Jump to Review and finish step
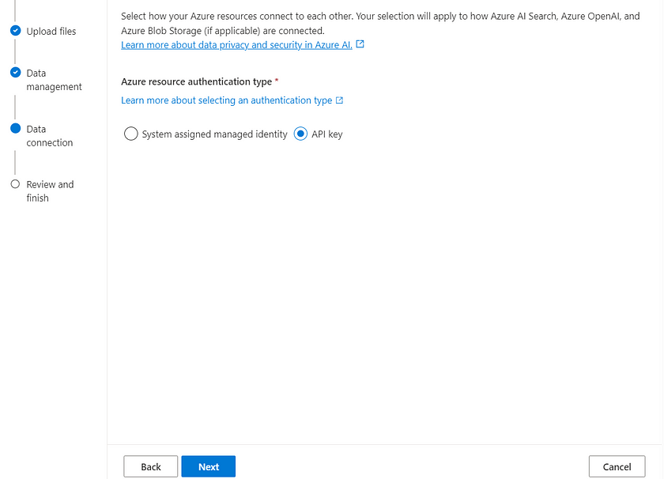 coord(50,191)
